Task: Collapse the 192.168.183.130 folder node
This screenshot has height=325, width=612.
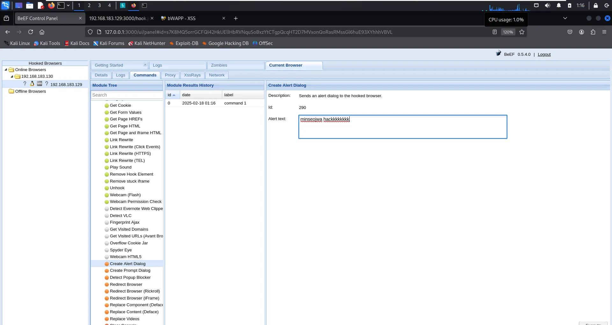Action: [x=12, y=76]
